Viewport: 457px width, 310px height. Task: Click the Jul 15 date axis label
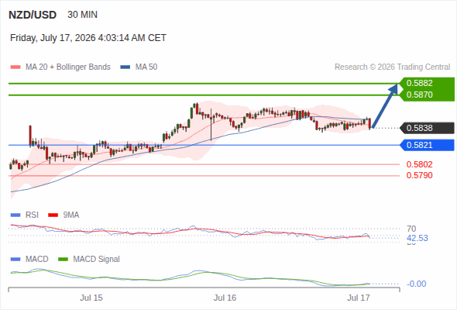click(91, 298)
